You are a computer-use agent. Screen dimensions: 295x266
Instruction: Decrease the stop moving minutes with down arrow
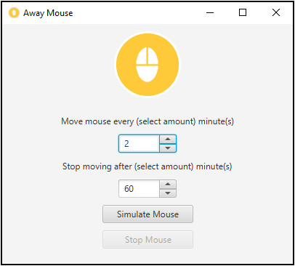(168, 193)
